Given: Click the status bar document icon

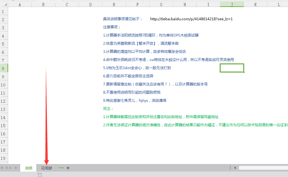Looking at the screenshot, I should tap(40, 175).
